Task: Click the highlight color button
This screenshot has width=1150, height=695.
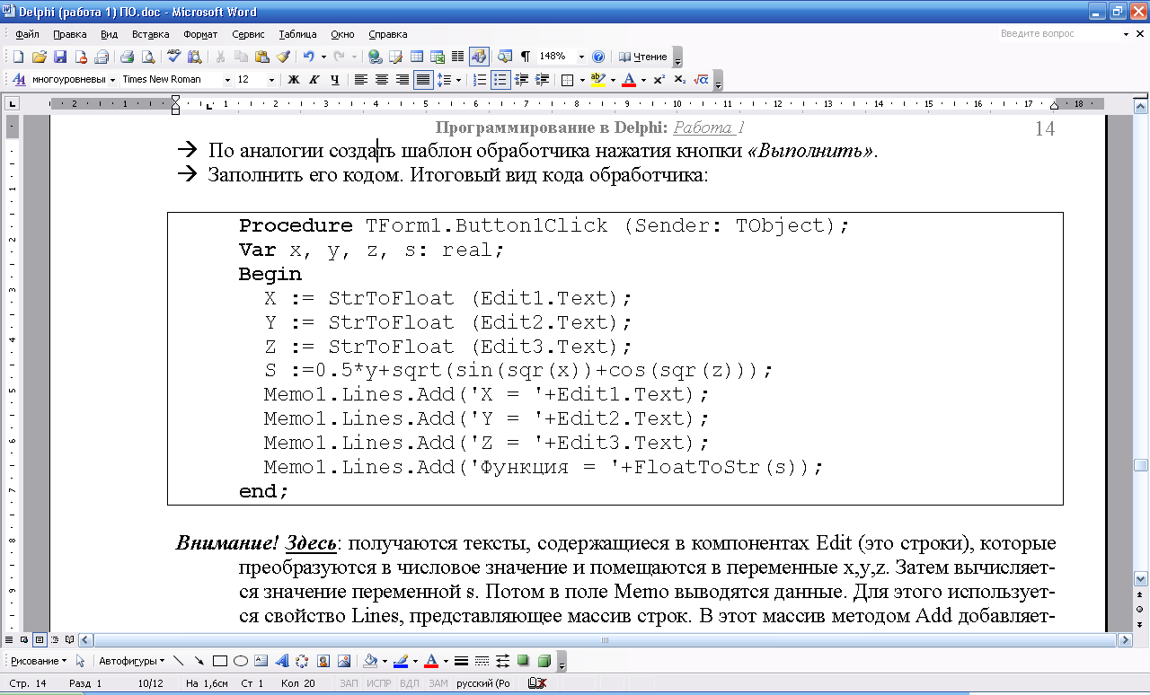Action: coord(598,80)
